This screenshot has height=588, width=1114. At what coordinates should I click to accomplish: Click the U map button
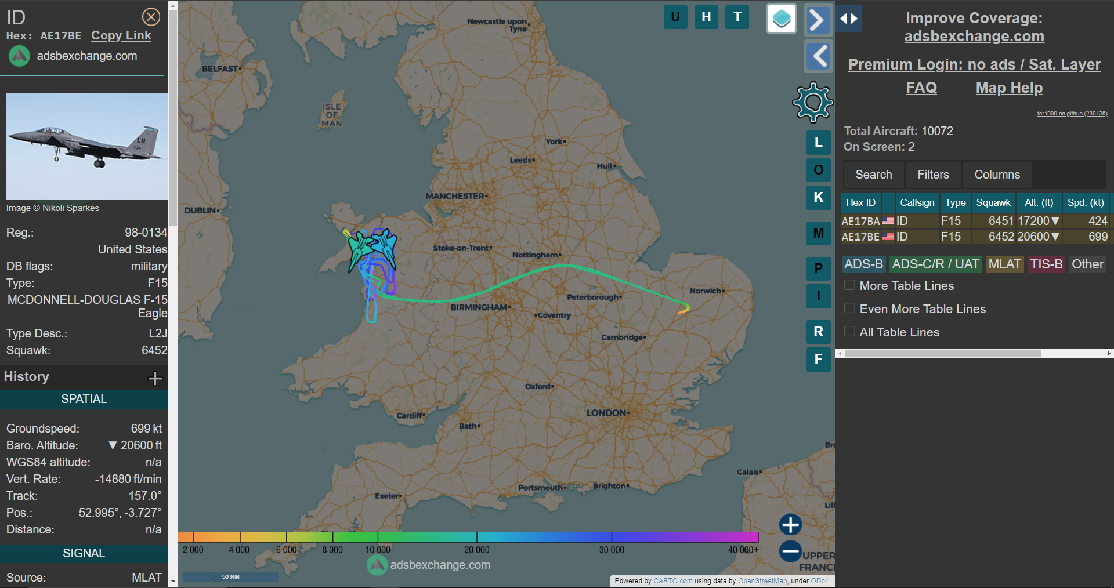[675, 17]
